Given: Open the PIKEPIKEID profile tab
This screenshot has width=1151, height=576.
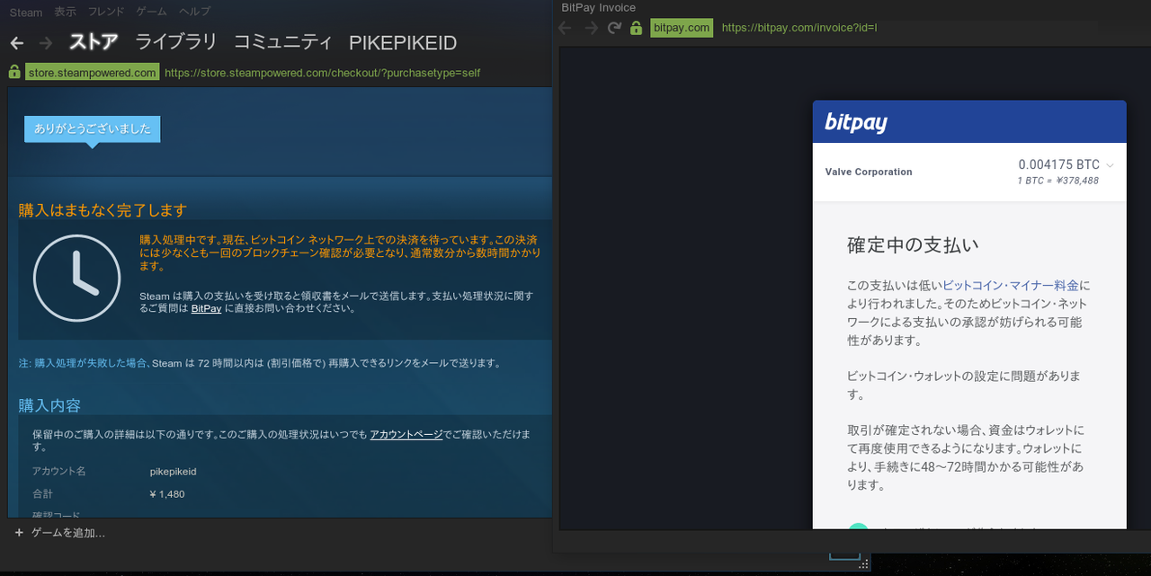Looking at the screenshot, I should (x=403, y=42).
